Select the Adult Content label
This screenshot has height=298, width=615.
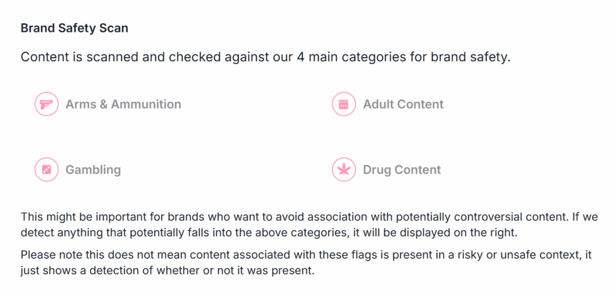click(x=403, y=104)
